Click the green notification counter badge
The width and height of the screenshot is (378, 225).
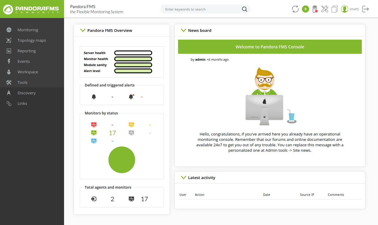point(306,9)
